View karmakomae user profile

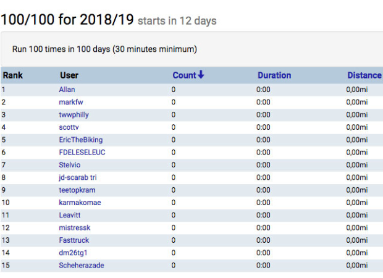pos(80,203)
